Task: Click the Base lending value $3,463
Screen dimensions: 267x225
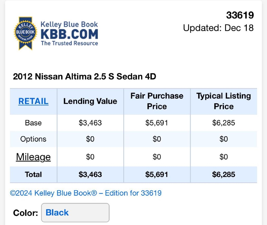Action: (x=90, y=123)
